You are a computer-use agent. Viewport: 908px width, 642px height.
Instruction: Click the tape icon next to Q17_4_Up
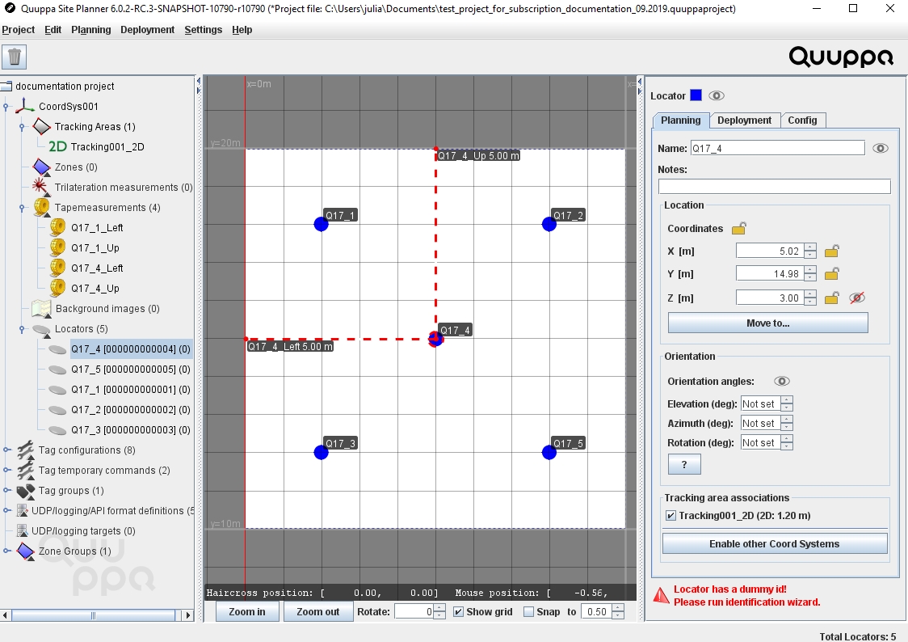pyautogui.click(x=57, y=288)
